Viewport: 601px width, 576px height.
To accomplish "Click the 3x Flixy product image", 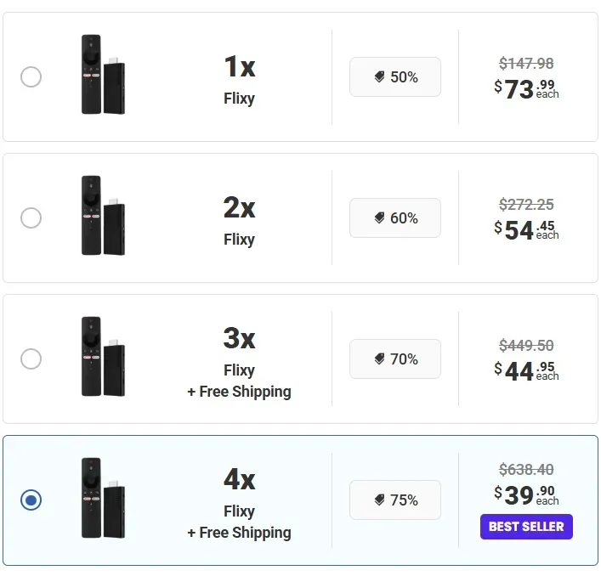I will 102,357.
